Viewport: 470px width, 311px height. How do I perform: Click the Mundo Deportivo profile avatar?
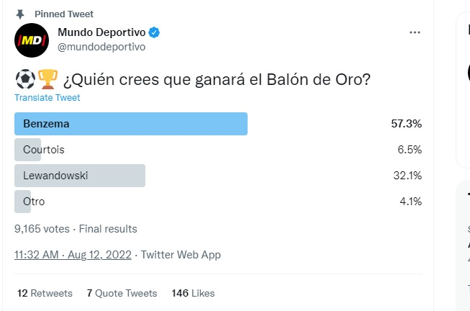32,40
